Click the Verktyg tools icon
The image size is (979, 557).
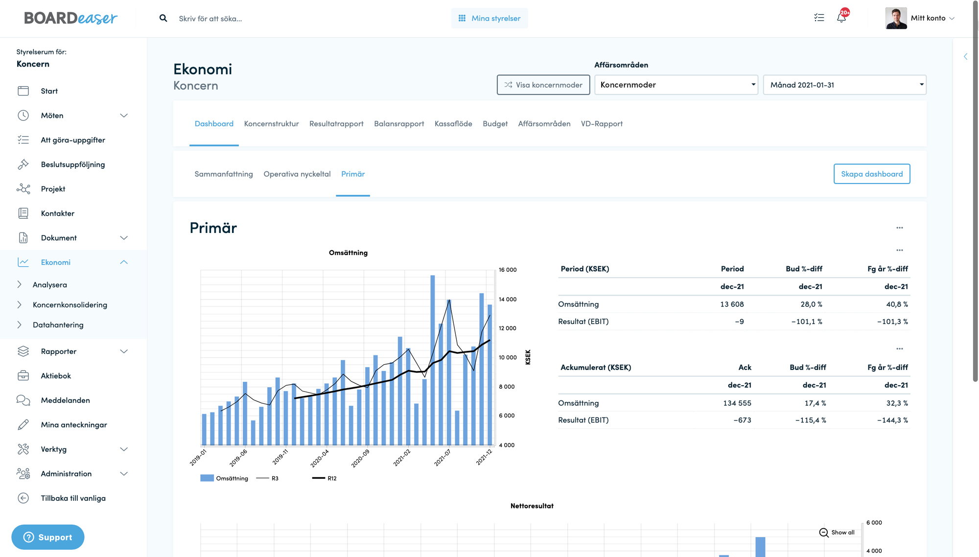click(x=23, y=449)
